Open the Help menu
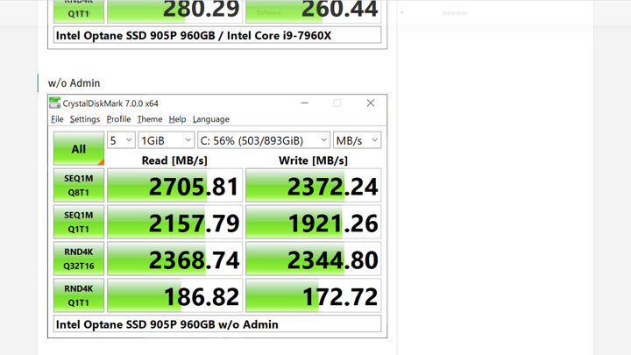 click(177, 119)
